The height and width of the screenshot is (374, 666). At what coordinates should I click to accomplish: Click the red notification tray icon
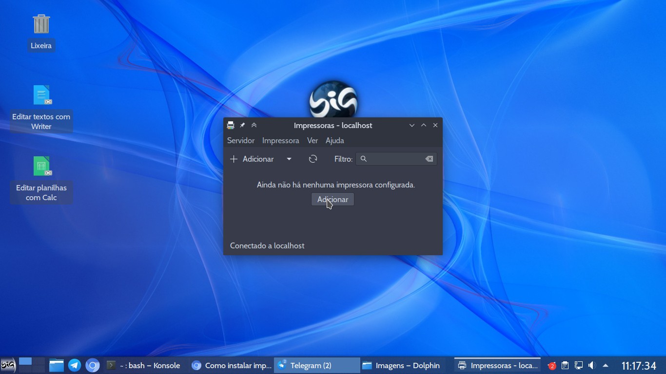tap(551, 365)
